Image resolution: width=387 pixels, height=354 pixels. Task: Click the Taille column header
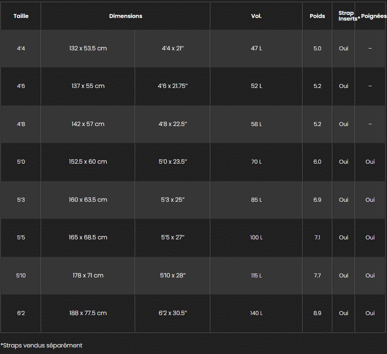[x=21, y=16]
